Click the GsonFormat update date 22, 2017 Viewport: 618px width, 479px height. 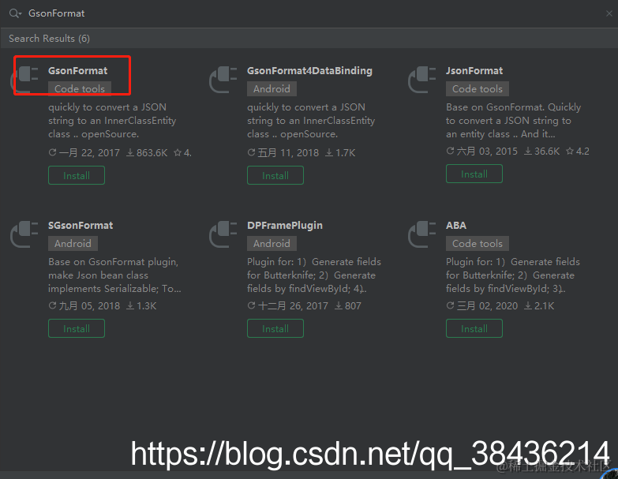tap(84, 153)
